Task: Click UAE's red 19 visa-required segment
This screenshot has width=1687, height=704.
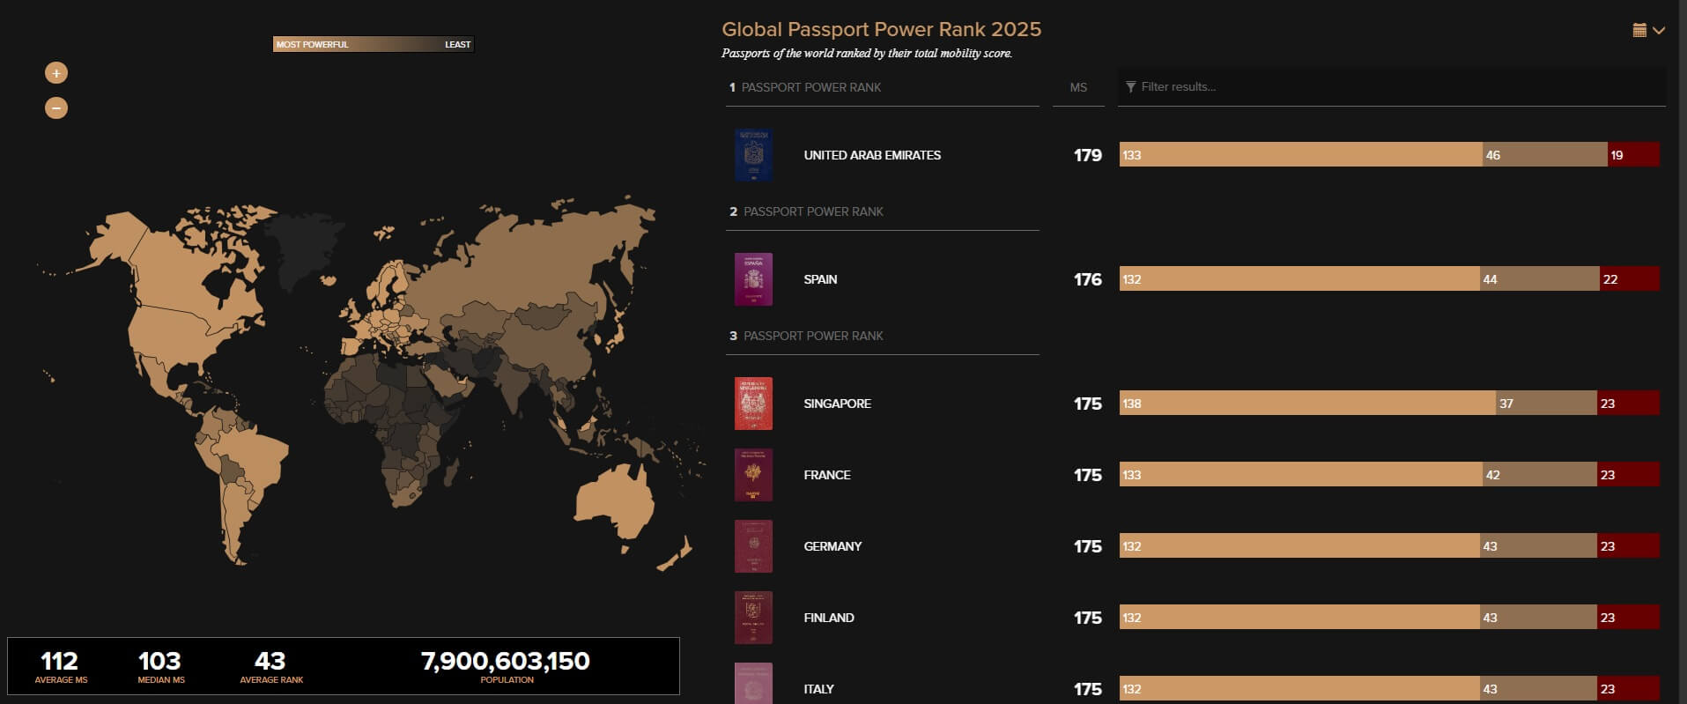Action: click(x=1633, y=155)
